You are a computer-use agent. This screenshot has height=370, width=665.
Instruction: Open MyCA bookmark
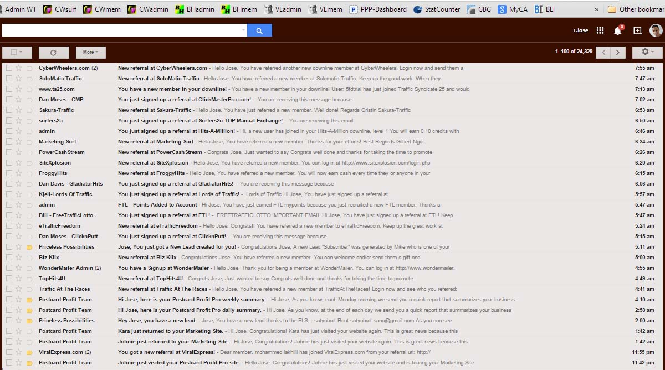point(513,9)
